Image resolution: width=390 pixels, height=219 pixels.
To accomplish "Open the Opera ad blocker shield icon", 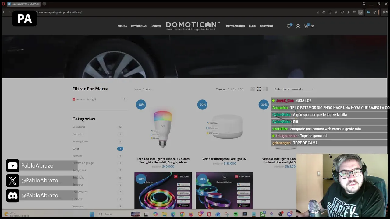I will (330, 12).
